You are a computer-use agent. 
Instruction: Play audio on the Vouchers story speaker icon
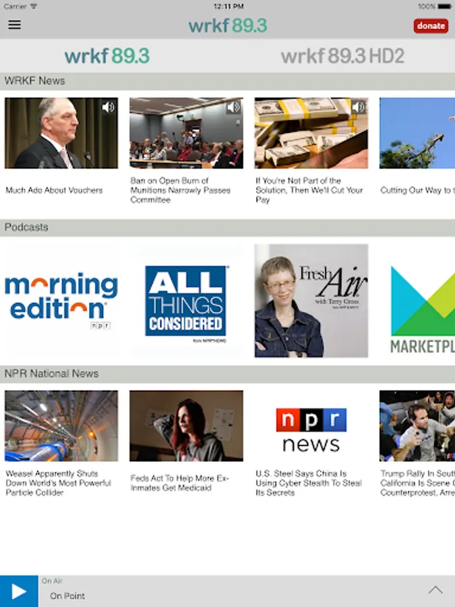pyautogui.click(x=109, y=107)
